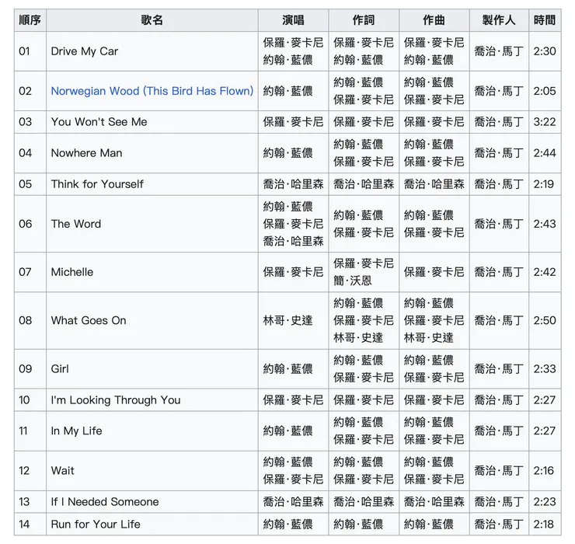575x544 pixels.
Task: Select the Girl song title
Action: pyautogui.click(x=60, y=369)
